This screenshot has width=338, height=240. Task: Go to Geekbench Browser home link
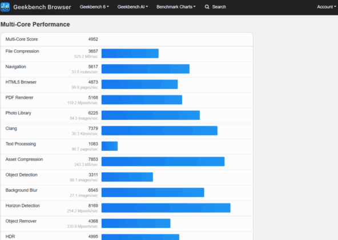[x=42, y=7]
